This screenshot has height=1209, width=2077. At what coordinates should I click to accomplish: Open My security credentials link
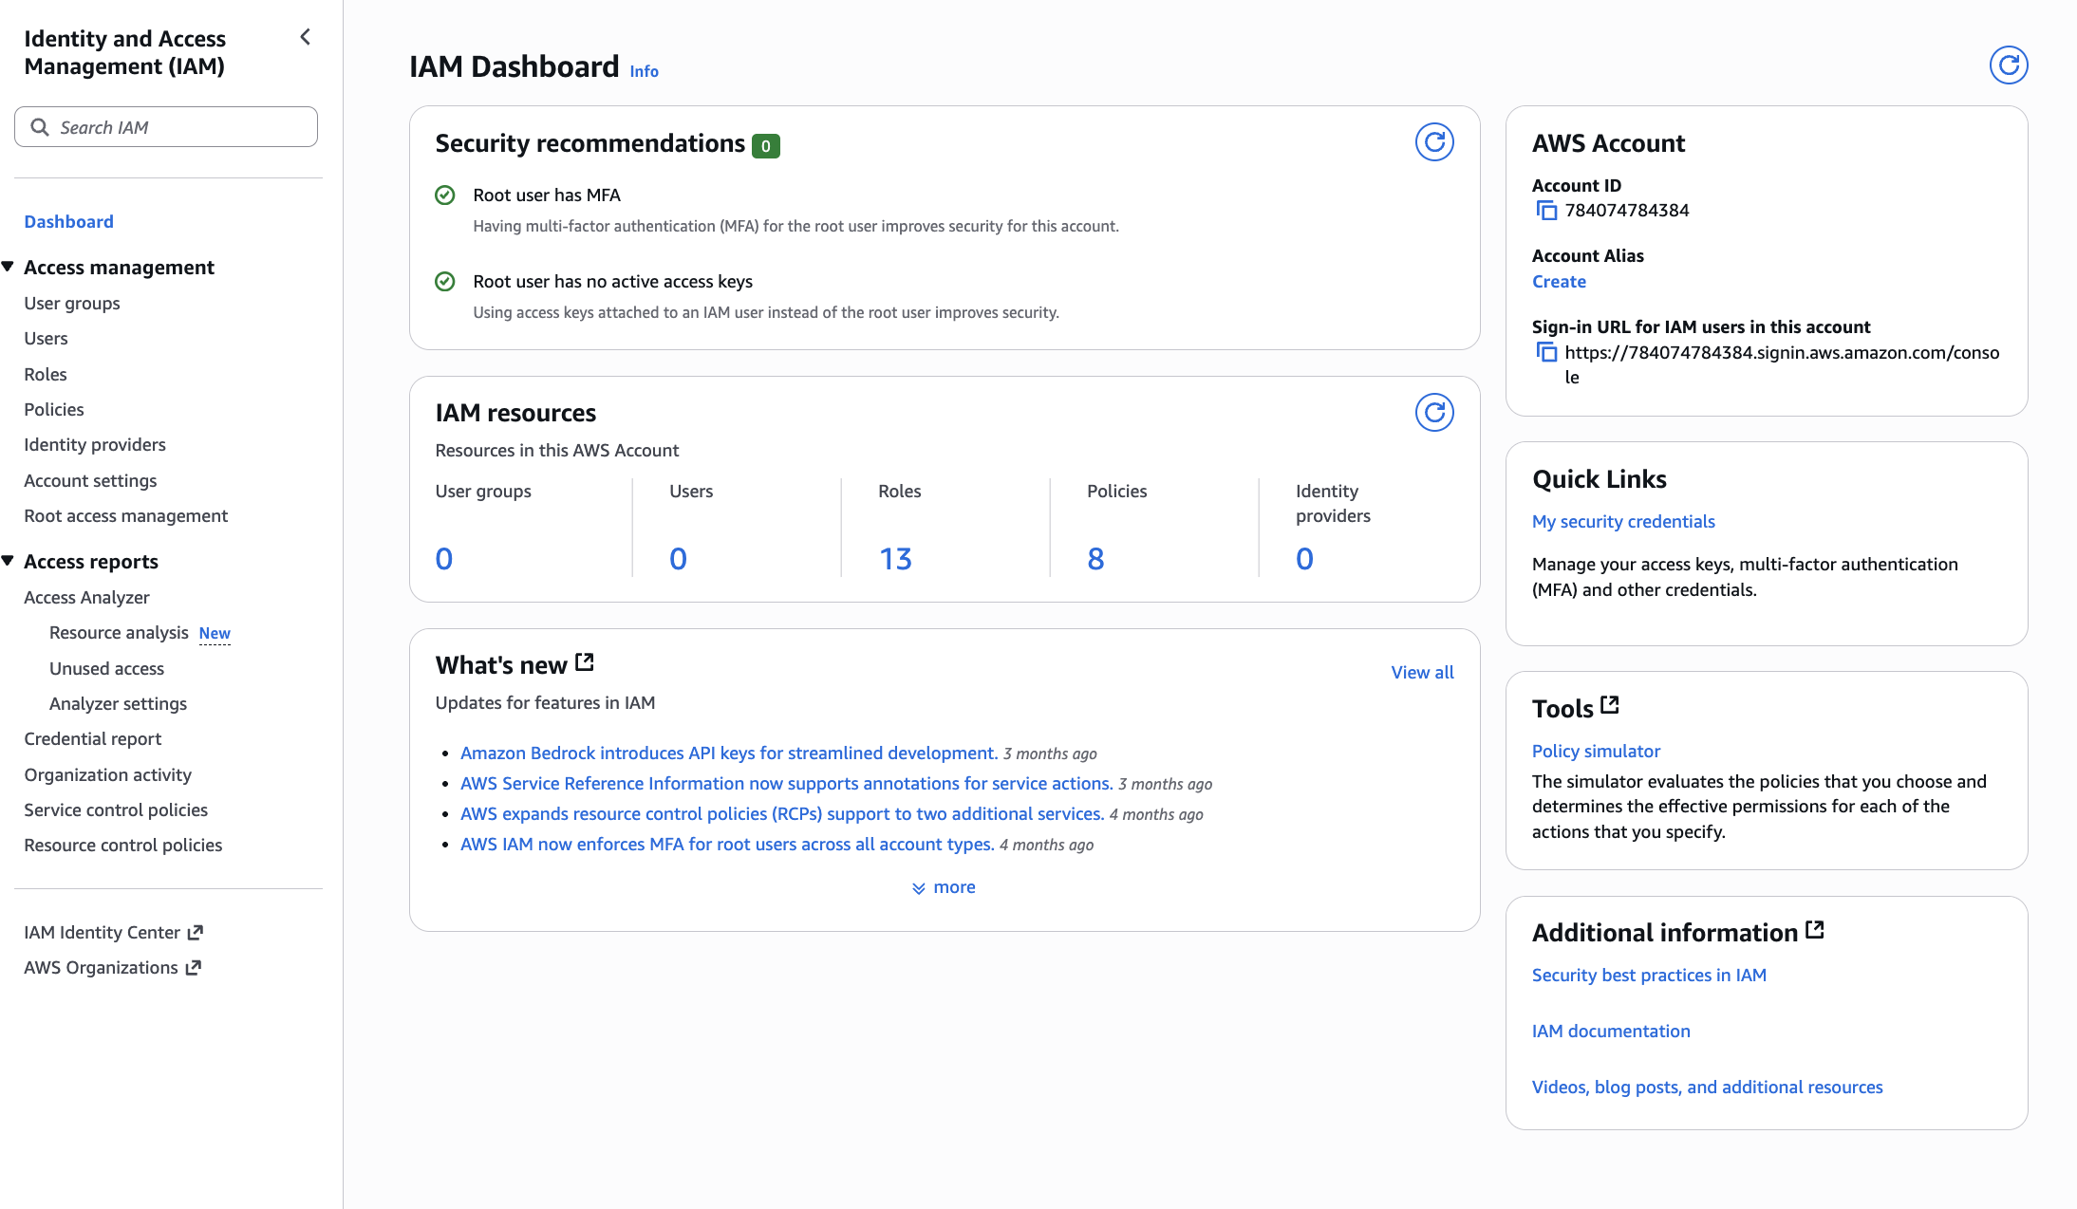pos(1623,521)
